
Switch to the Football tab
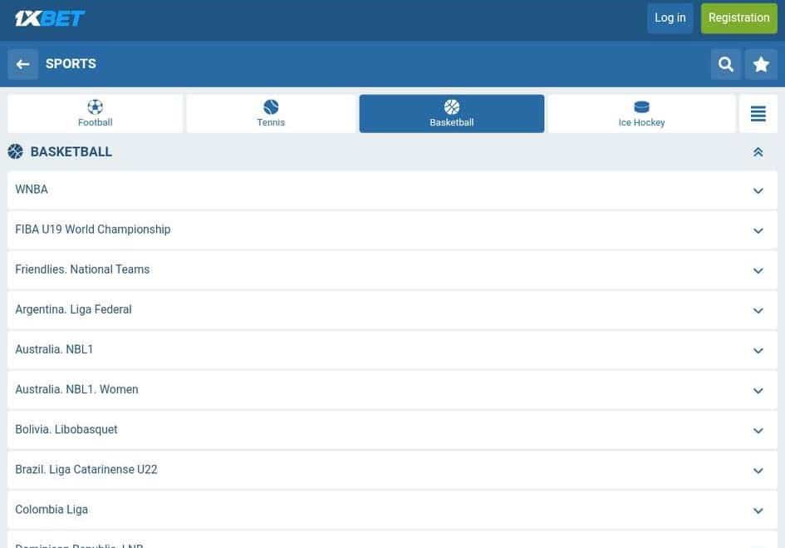coord(95,114)
